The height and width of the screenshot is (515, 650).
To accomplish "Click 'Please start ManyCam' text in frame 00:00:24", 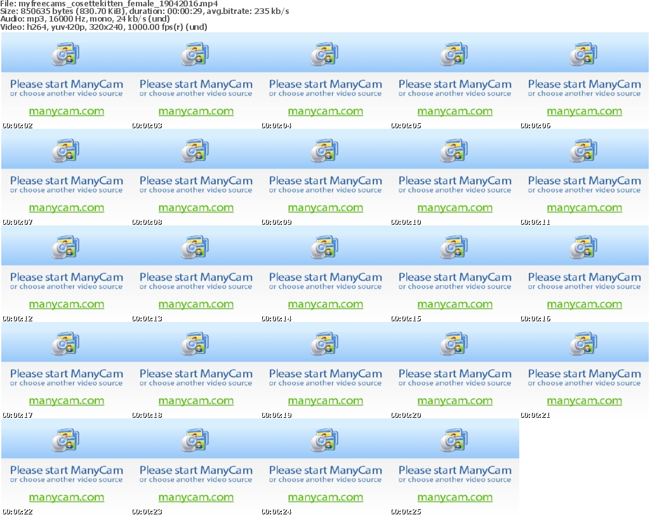I will [326, 471].
